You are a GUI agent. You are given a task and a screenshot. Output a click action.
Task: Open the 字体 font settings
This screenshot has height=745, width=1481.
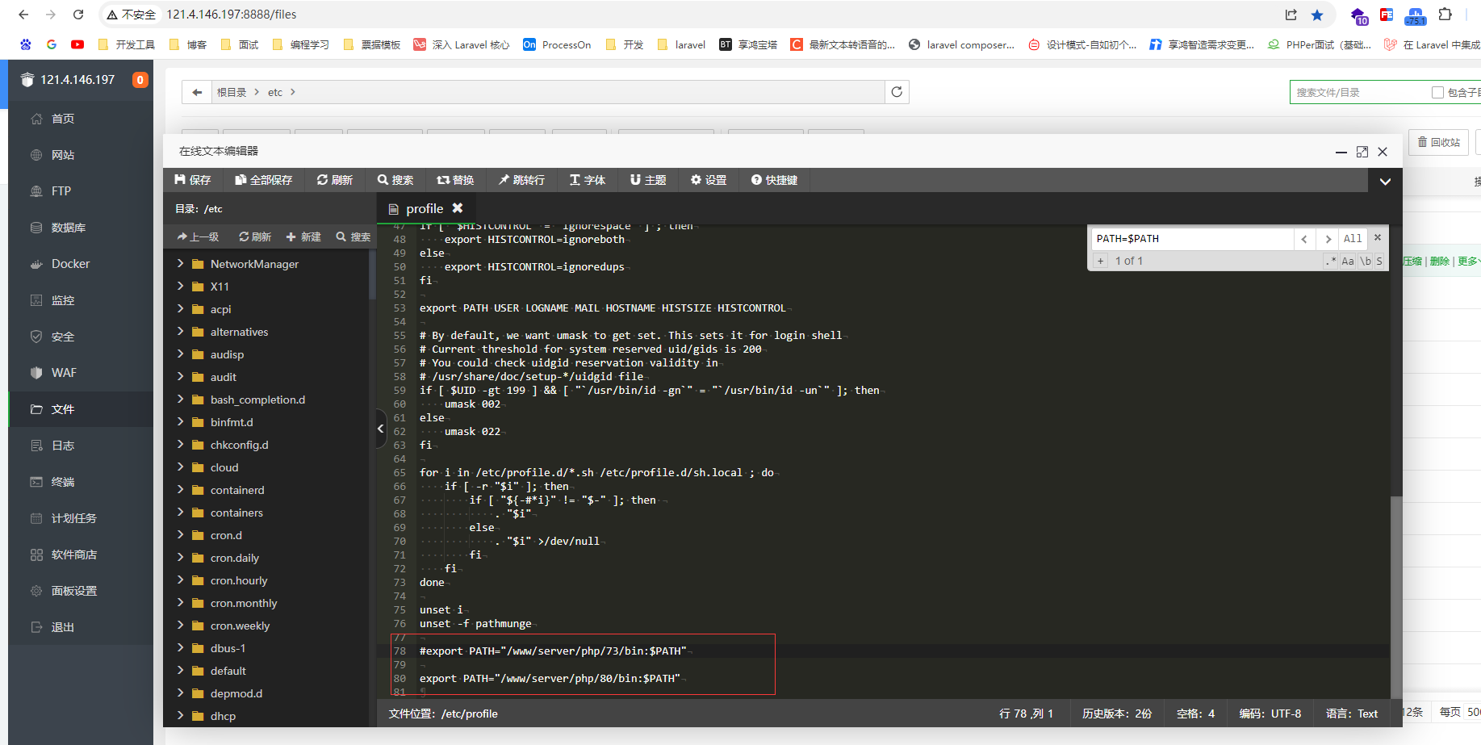588,180
